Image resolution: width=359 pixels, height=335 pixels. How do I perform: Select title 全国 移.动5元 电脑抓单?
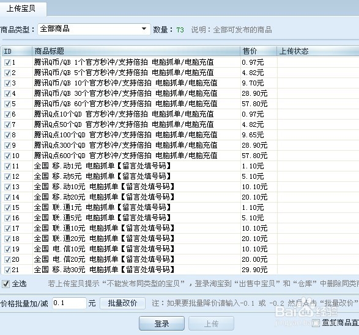103,176
